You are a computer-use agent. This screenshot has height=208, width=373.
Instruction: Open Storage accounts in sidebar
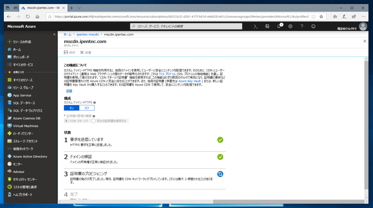23,141
